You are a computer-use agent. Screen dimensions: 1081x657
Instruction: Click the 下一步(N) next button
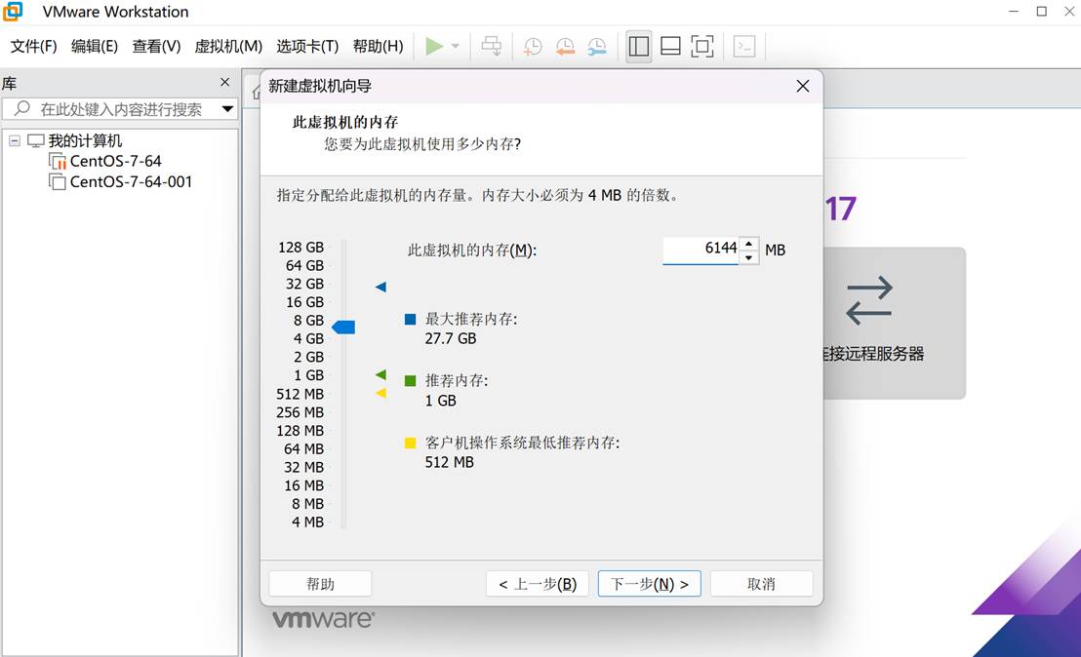coord(650,584)
